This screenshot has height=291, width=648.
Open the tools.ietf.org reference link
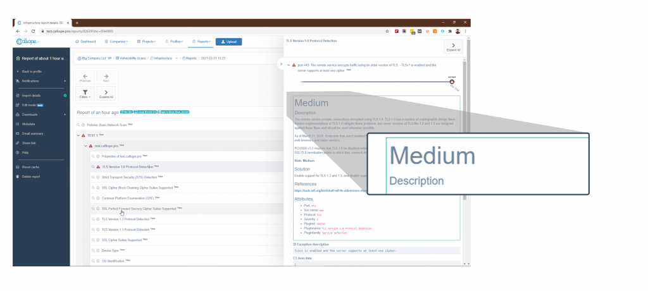[330, 190]
